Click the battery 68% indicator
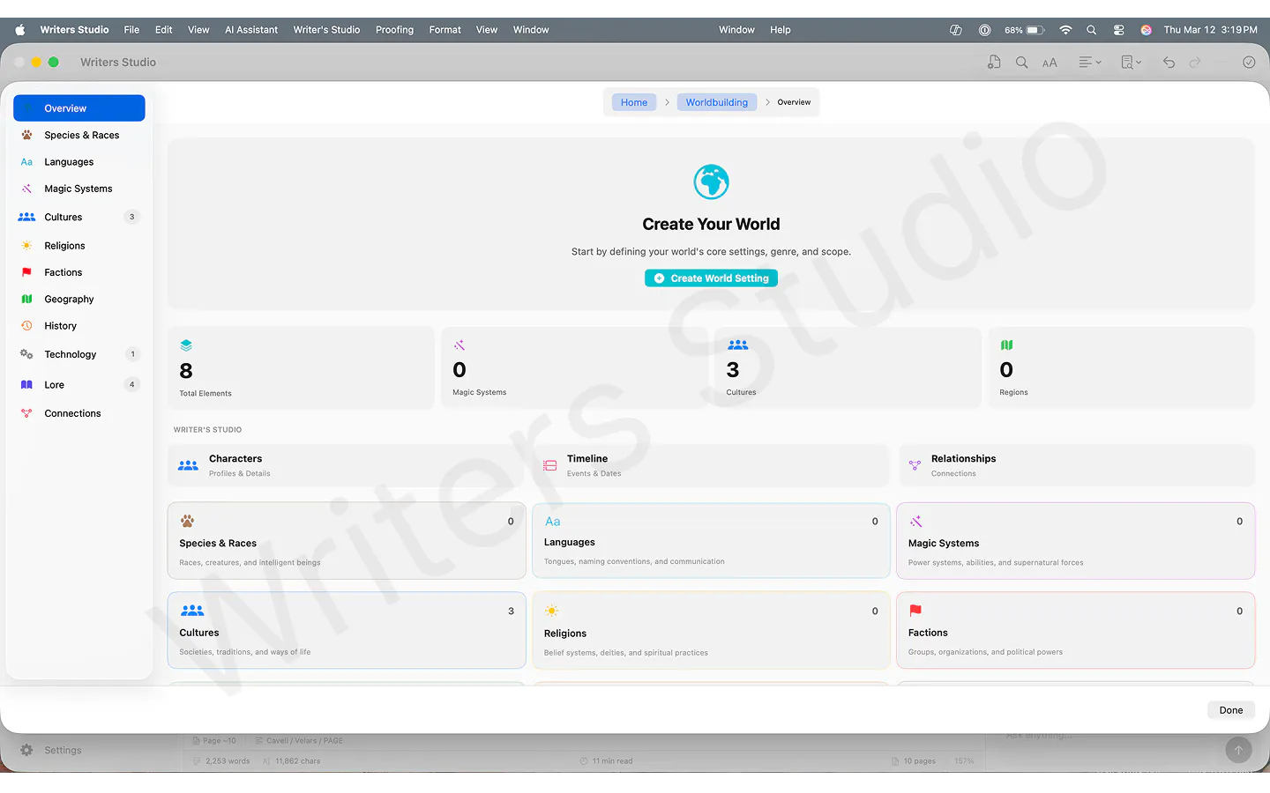Screen dimensions: 1270x793 [x=1024, y=30]
